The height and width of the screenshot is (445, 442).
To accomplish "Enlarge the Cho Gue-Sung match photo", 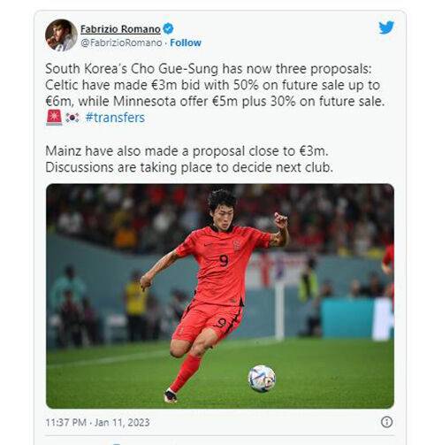I will [220, 296].
